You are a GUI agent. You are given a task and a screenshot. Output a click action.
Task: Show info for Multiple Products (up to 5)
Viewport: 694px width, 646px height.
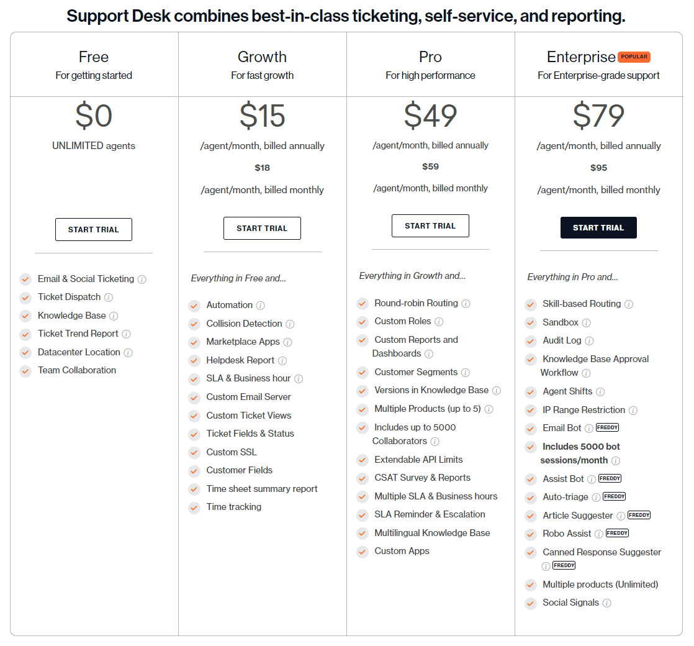click(489, 409)
